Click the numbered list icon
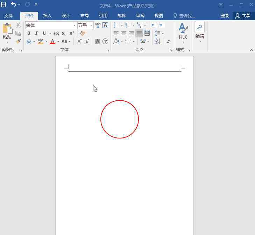 (128, 25)
